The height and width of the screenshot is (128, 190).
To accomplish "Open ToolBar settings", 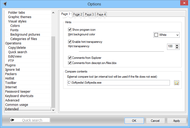I will click(x=28, y=83).
